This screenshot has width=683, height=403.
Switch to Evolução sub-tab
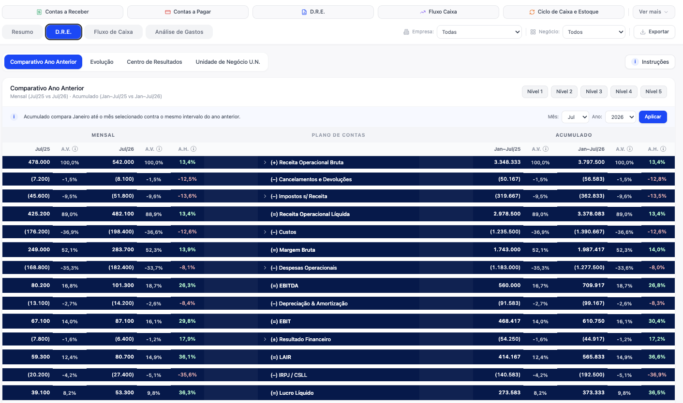pos(102,62)
